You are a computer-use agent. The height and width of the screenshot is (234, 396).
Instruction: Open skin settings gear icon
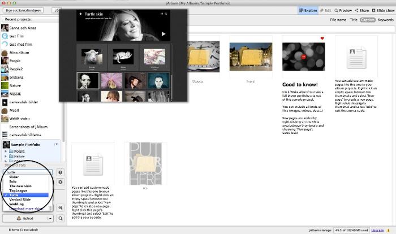pos(61,182)
